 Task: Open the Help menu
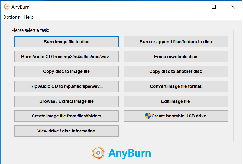(28, 17)
